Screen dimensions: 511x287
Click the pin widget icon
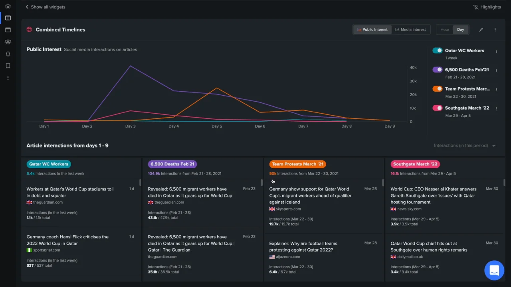[481, 29]
